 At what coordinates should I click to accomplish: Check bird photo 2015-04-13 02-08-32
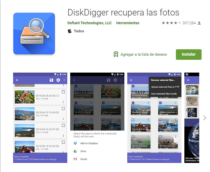tap(133, 136)
